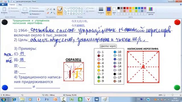The image size is (182, 102).
Task: Pick the Rounded rectangle shape
Action: (76, 8)
